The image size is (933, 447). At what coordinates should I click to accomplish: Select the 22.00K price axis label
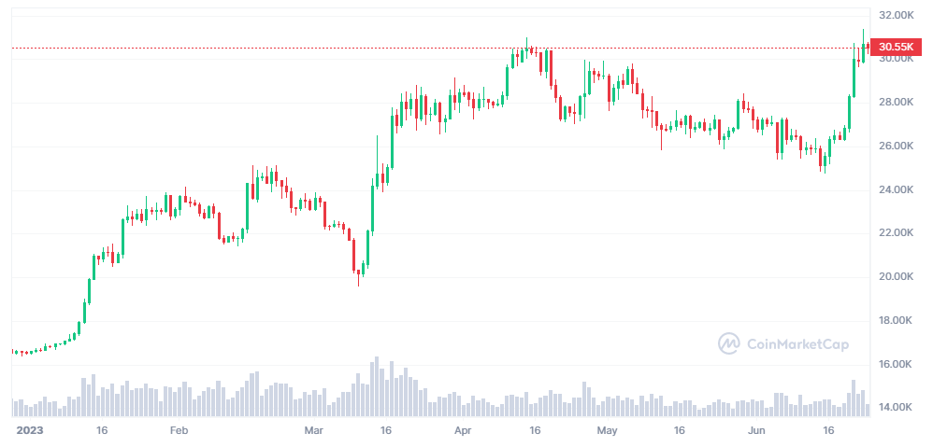(896, 232)
